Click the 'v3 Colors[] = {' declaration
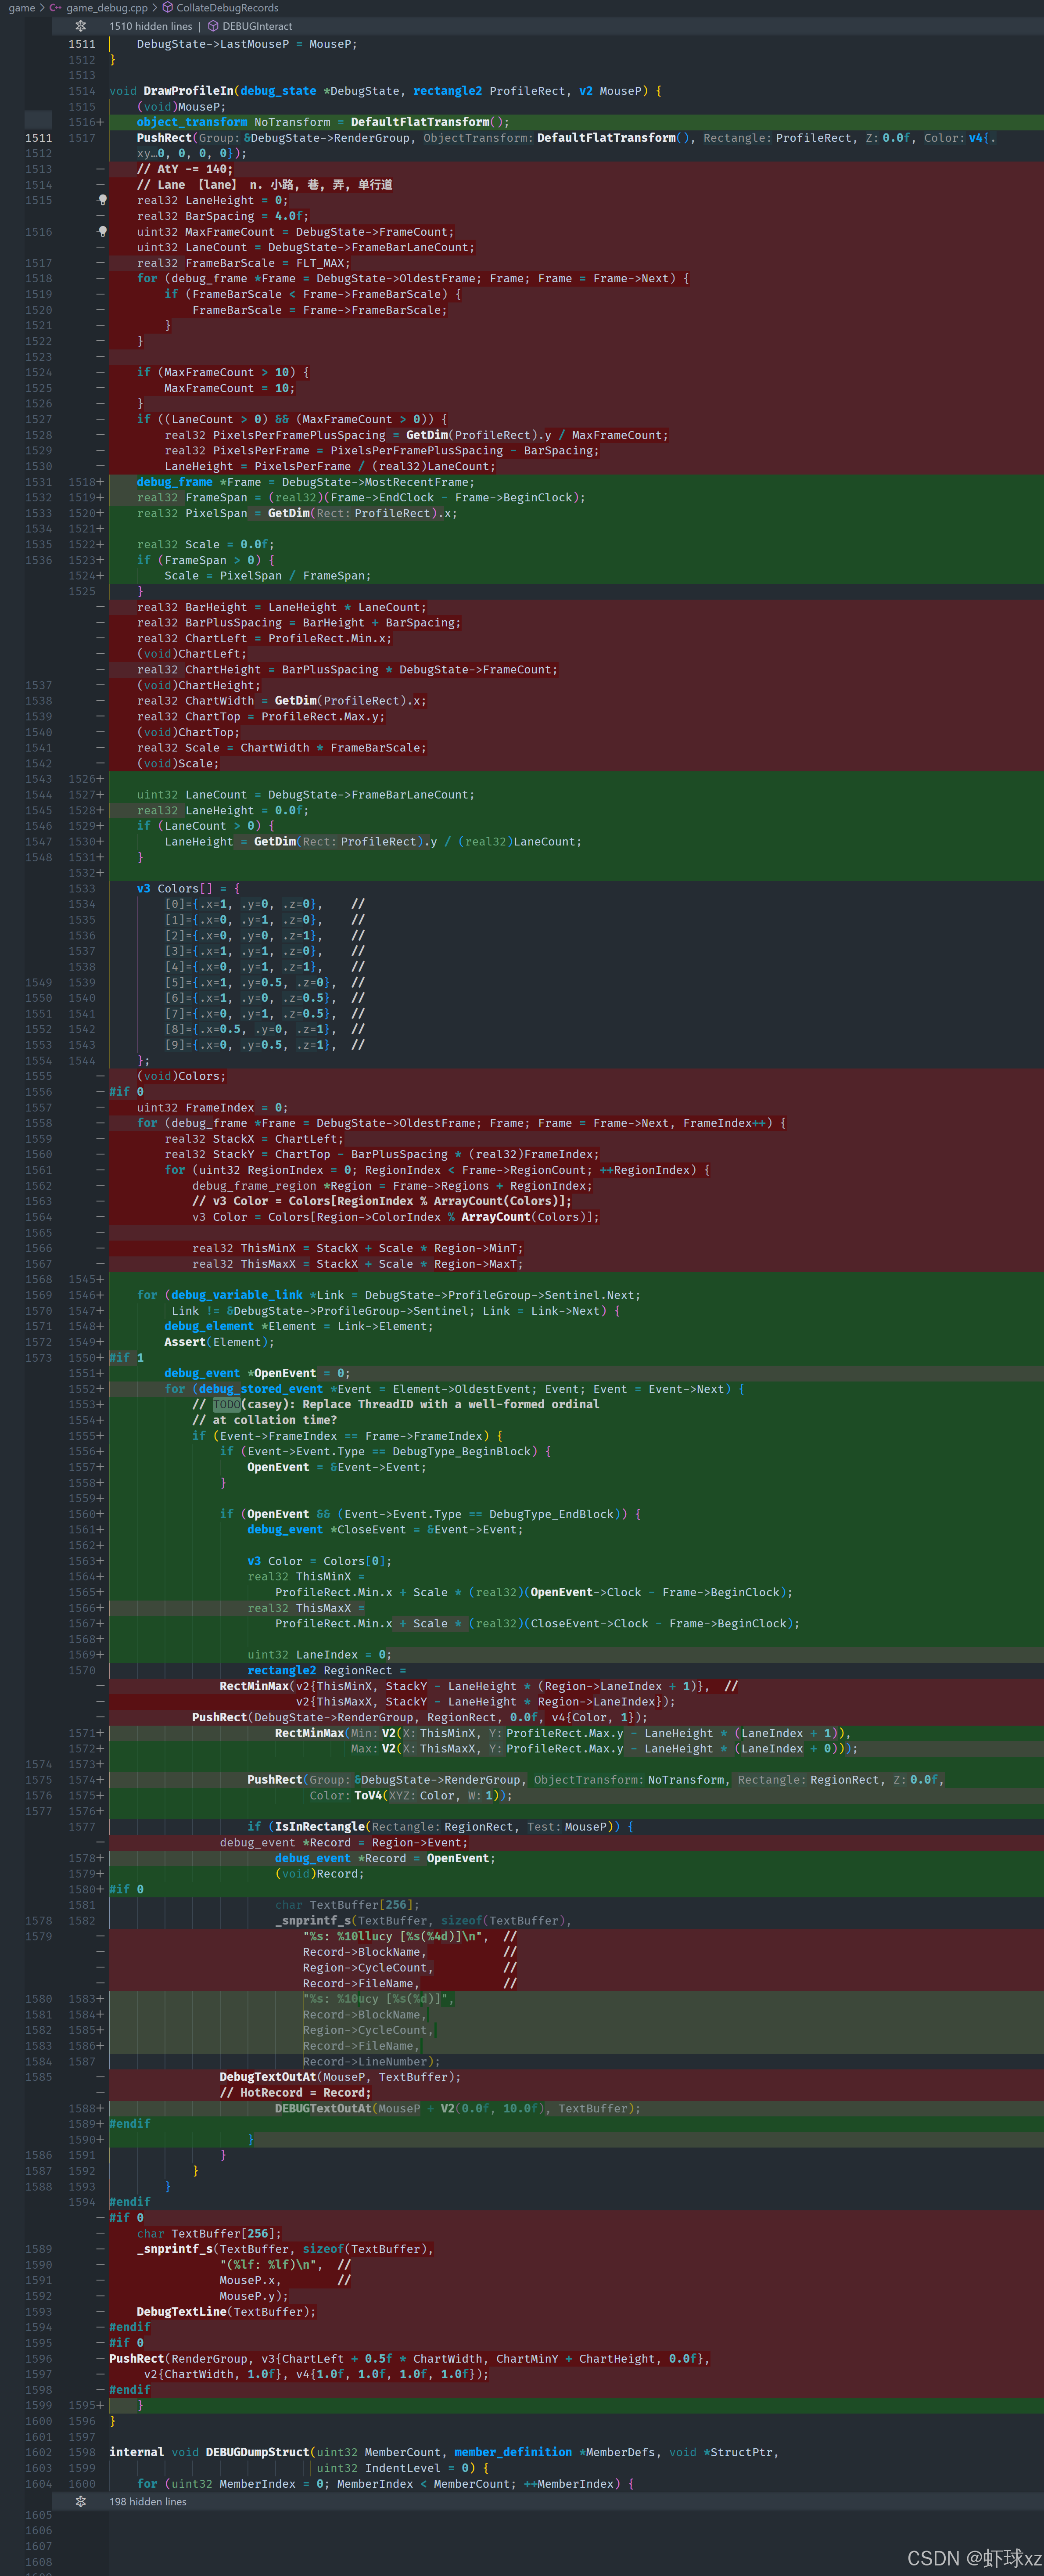The width and height of the screenshot is (1044, 2576). 188,888
